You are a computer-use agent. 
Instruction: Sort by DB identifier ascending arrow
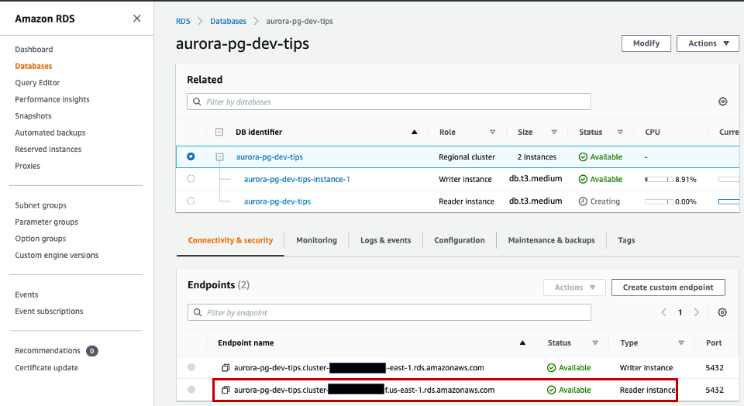click(x=414, y=132)
